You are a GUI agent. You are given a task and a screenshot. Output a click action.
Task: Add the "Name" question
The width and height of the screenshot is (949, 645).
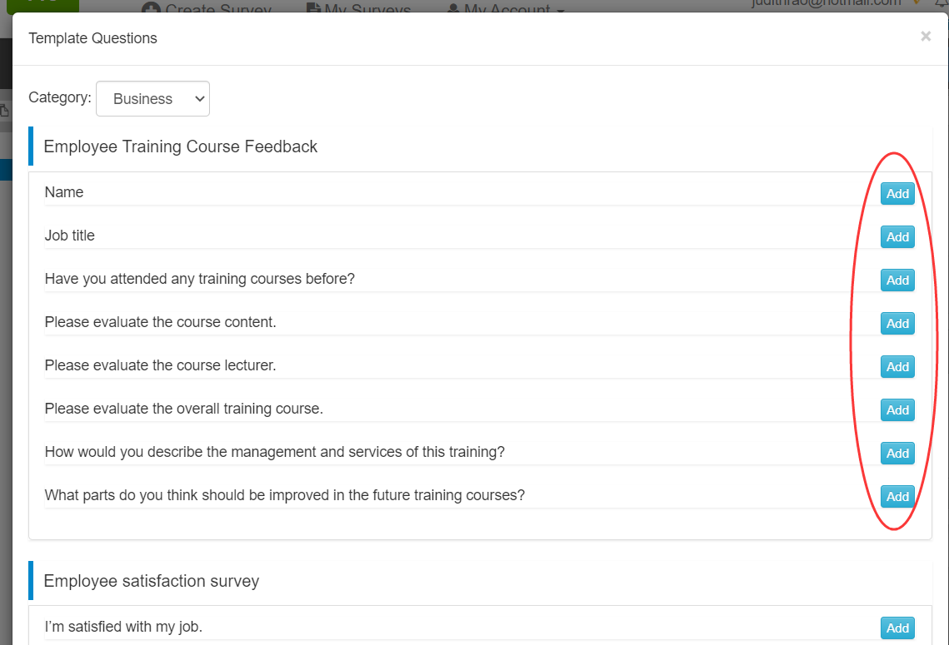897,194
